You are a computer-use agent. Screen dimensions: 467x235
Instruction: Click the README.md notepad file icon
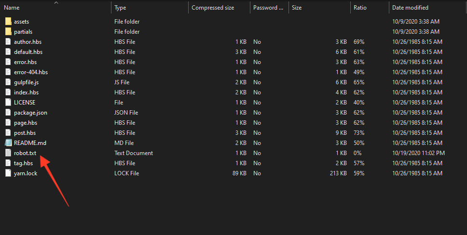(8, 143)
